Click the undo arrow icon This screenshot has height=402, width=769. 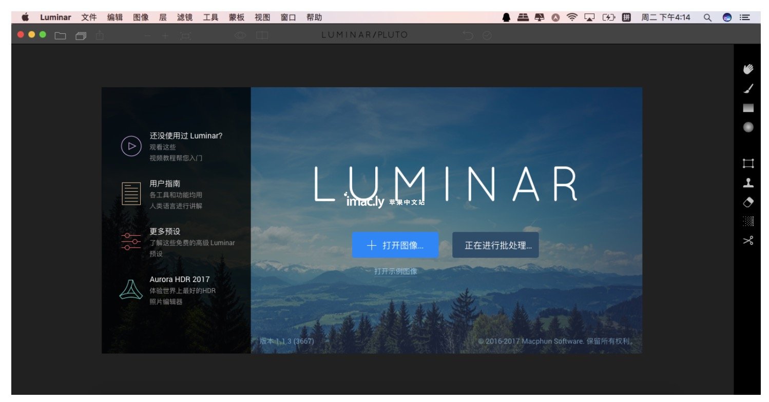(468, 35)
